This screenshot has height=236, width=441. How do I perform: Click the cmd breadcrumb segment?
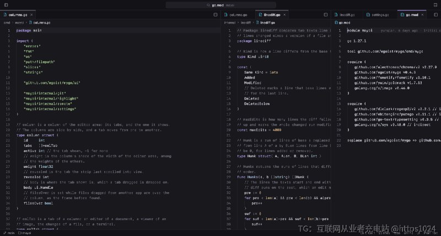[7, 23]
